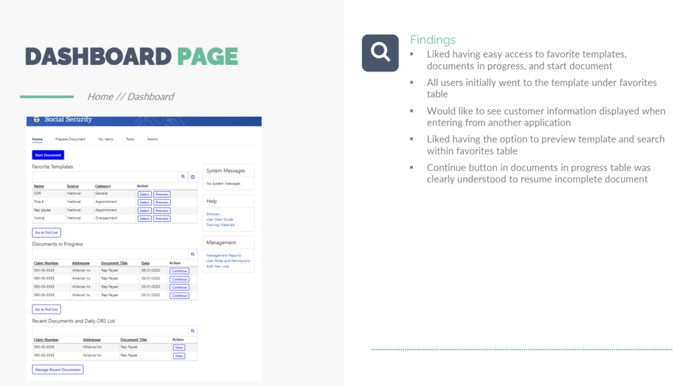Open the Prepare Document menu tab
This screenshot has height=386, width=673.
[70, 139]
